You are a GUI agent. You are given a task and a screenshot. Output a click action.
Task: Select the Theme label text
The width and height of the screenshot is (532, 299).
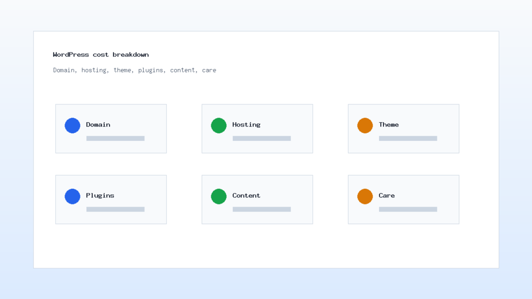pyautogui.click(x=389, y=125)
